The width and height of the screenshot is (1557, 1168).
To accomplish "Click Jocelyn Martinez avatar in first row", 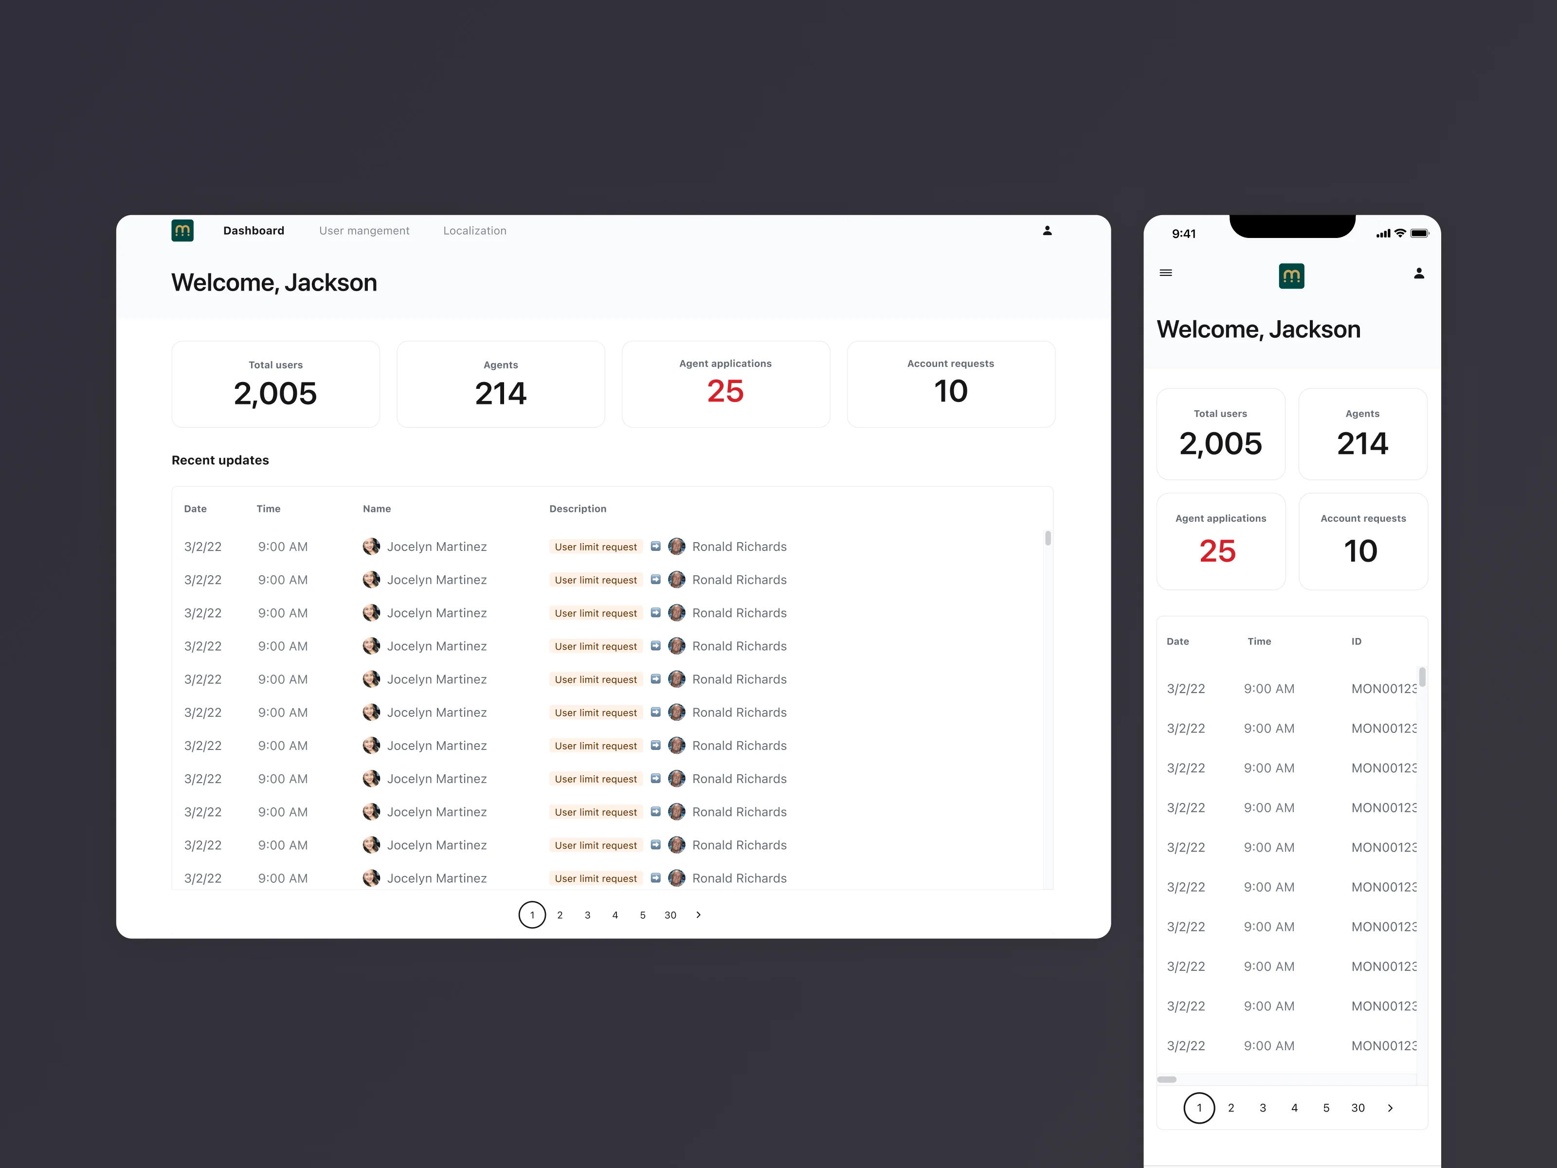I will (371, 547).
